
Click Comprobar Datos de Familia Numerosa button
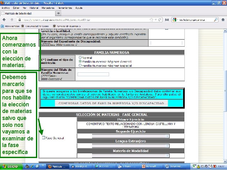(111, 103)
